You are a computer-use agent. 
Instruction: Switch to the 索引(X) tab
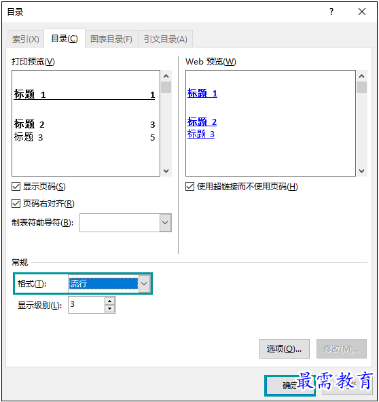point(25,39)
